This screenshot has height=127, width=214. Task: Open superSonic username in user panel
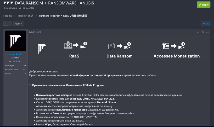coord(15,55)
